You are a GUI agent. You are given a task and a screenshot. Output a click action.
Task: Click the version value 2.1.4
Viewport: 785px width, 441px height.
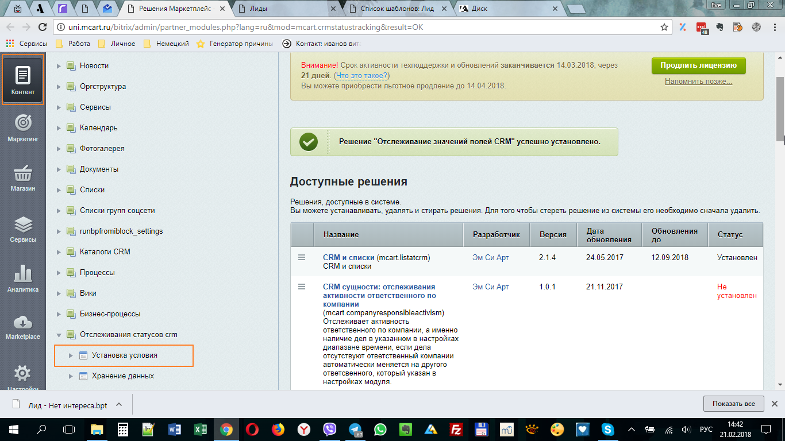[548, 258]
